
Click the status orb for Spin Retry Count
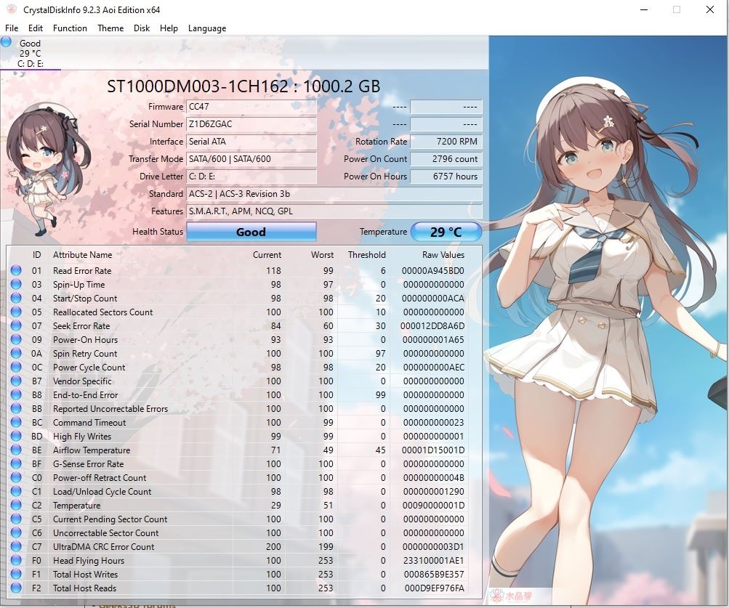click(16, 353)
